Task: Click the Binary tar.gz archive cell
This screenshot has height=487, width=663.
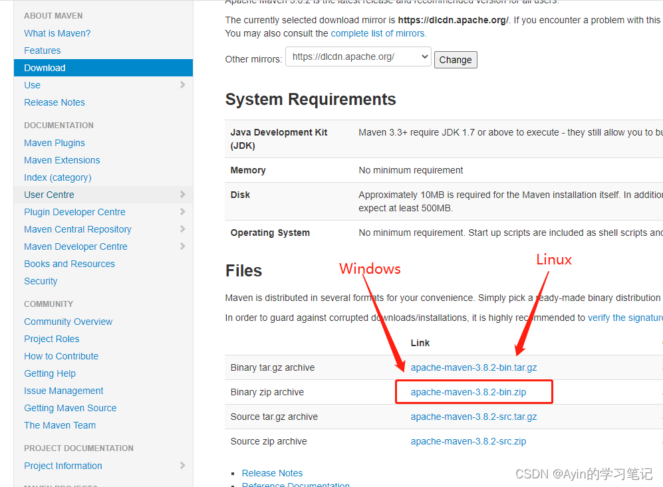Action: click(x=272, y=368)
